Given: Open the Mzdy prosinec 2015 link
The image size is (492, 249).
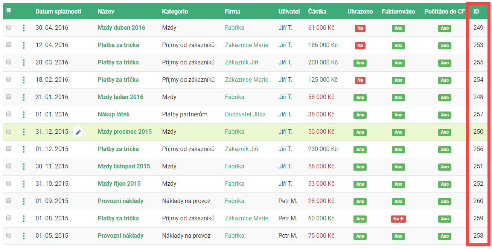Looking at the screenshot, I should (x=125, y=132).
